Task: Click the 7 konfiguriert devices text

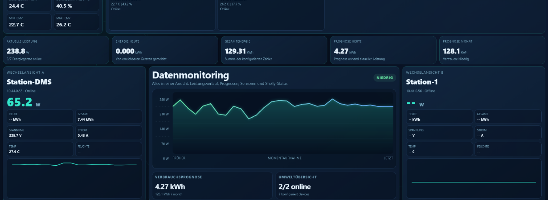Action: [x=294, y=194]
